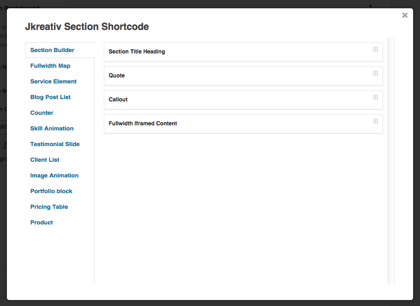Open the Portfolio block options

click(51, 191)
